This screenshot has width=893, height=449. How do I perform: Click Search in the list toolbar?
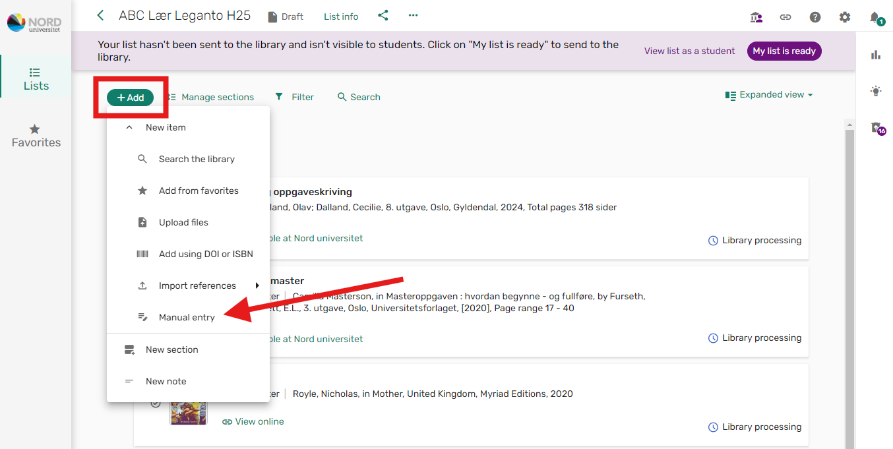point(359,97)
